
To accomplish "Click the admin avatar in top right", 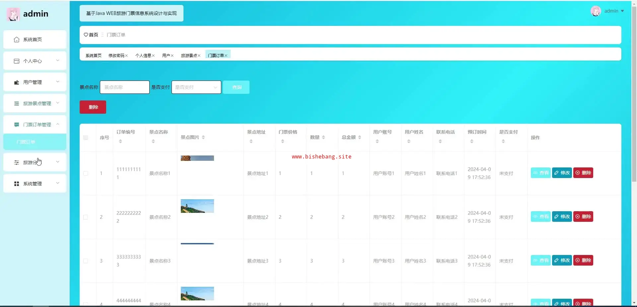I will pyautogui.click(x=596, y=11).
